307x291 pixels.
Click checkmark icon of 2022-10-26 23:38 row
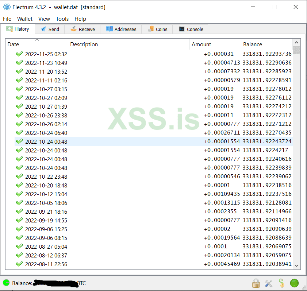(x=19, y=115)
